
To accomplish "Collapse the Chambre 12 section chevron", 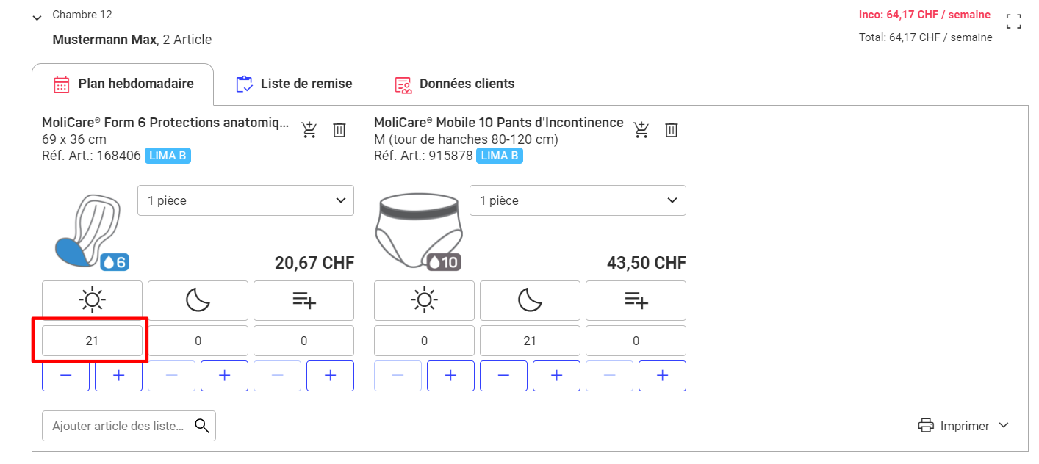I will pos(37,18).
